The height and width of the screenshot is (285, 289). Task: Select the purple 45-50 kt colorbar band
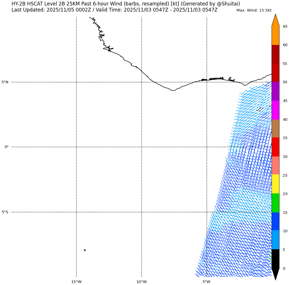[x=275, y=91]
